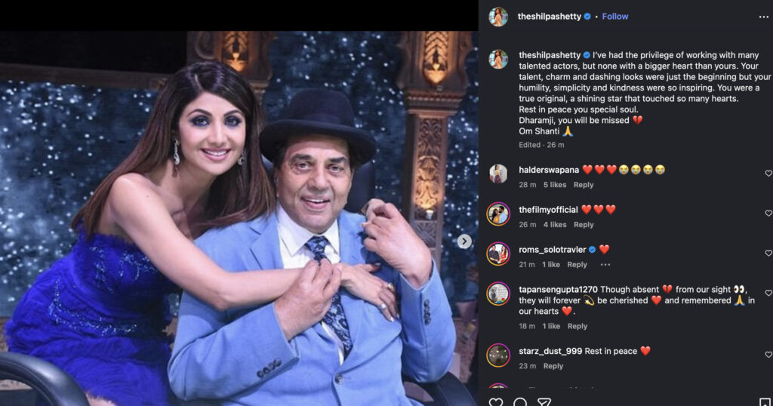The width and height of the screenshot is (773, 406).
Task: Open theshilpashetty profile picture in header
Action: (498, 17)
